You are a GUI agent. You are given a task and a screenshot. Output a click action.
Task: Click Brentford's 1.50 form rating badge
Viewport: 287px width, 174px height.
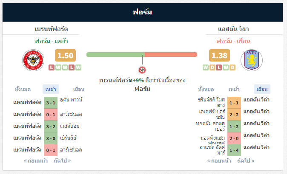click(65, 55)
